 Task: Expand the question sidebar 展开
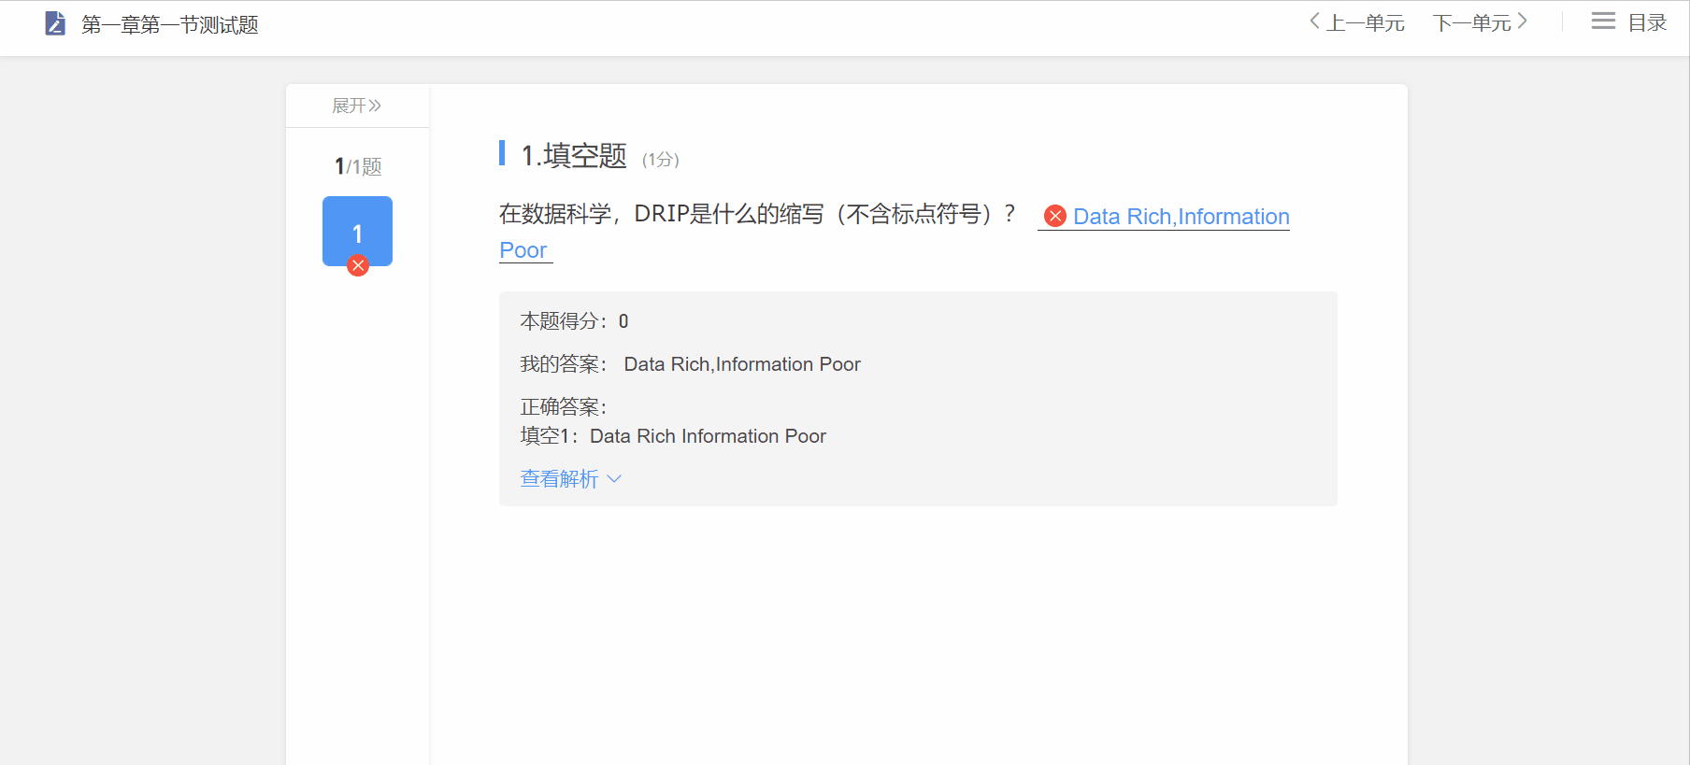[x=357, y=106]
